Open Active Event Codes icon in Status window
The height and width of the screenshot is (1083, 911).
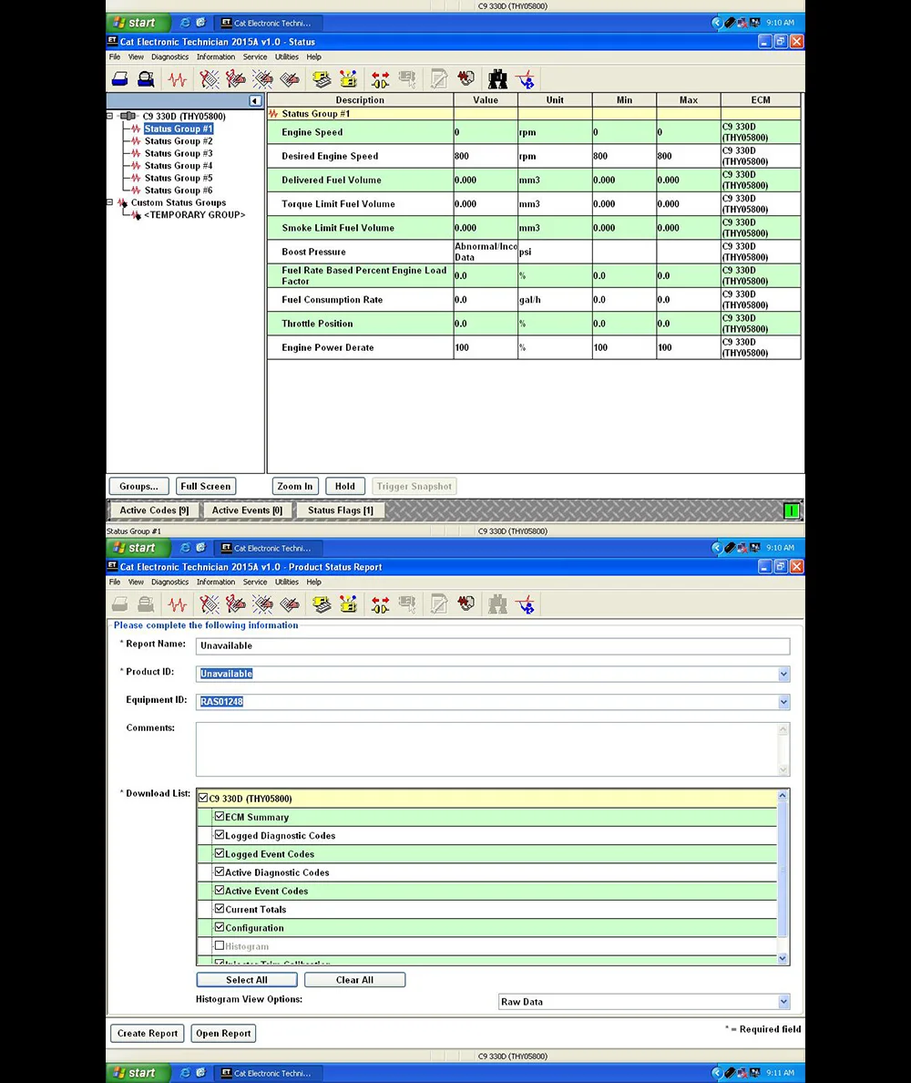click(262, 79)
